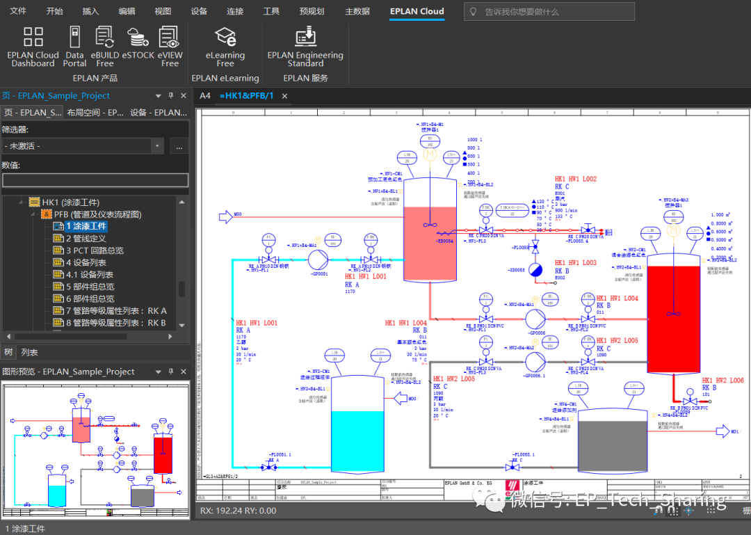751x535 pixels.
Task: Switch to the 工具 ribbon tab
Action: click(x=271, y=11)
